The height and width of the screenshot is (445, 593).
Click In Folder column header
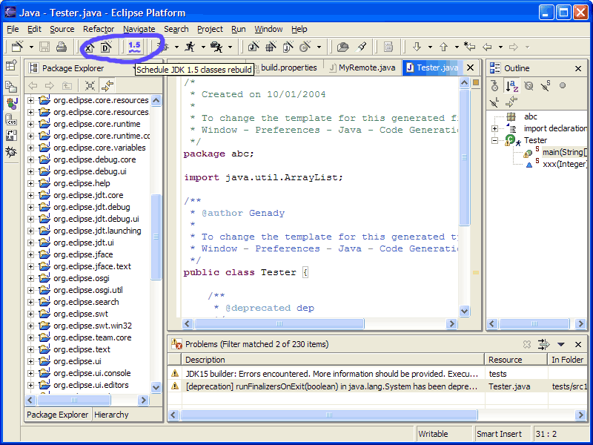(x=567, y=360)
